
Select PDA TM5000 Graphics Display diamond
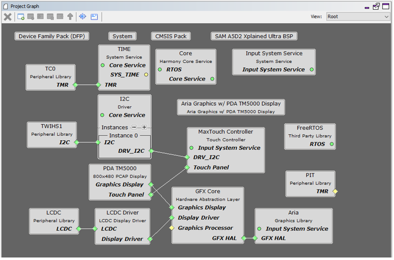[151, 185]
